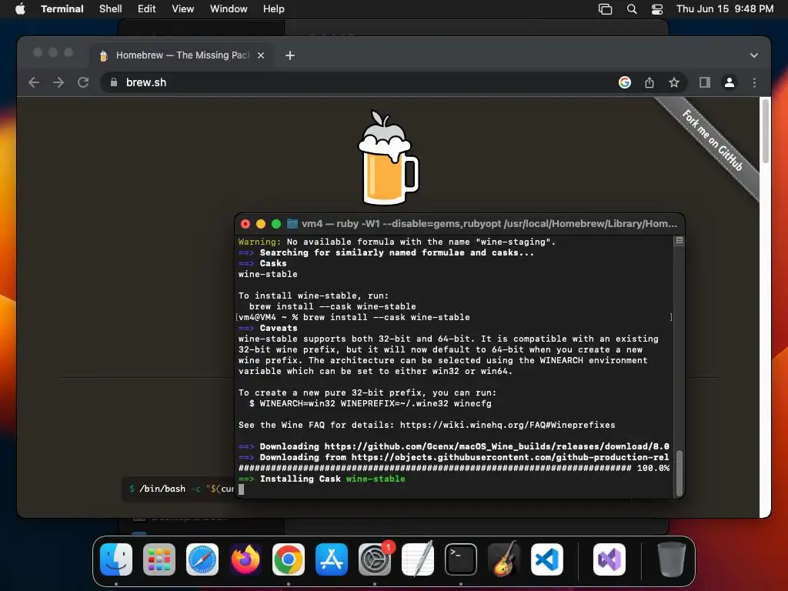Click the date and time in menu bar
Image resolution: width=788 pixels, height=591 pixels.
coord(725,9)
